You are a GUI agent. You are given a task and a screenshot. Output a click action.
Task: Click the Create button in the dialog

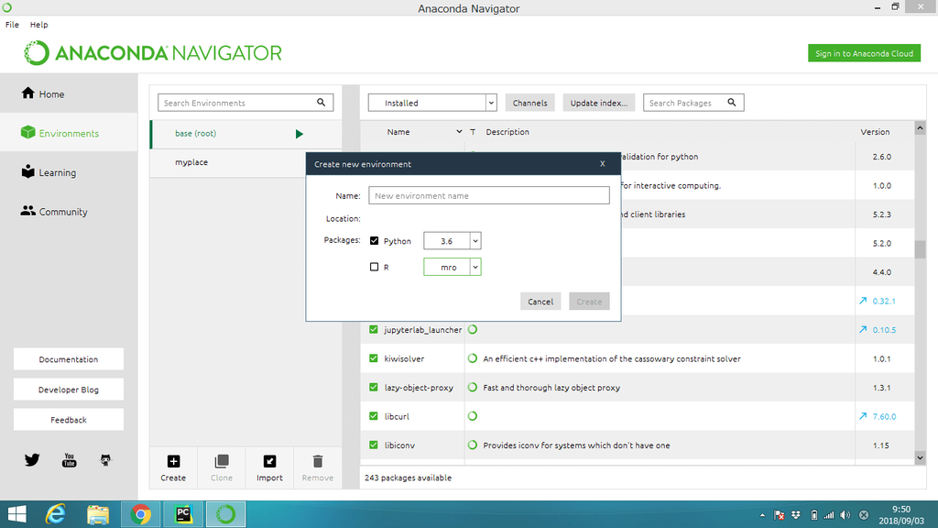589,301
